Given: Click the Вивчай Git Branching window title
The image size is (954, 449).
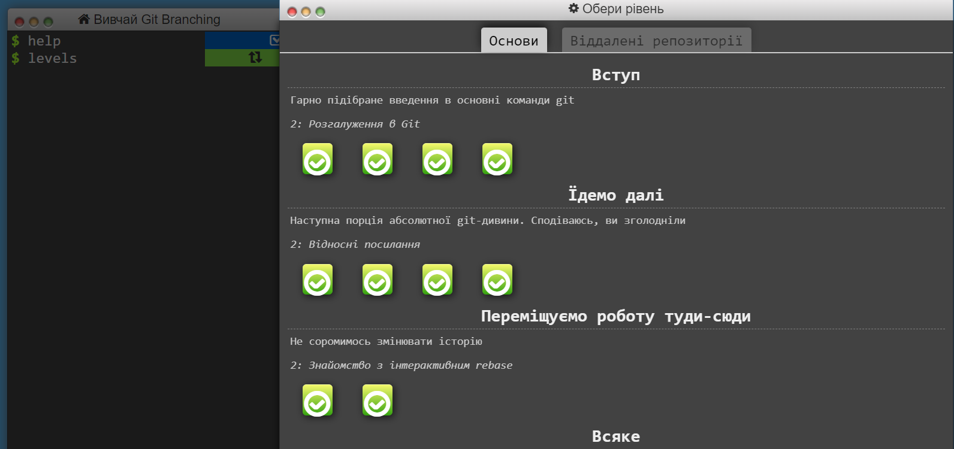Looking at the screenshot, I should (157, 19).
